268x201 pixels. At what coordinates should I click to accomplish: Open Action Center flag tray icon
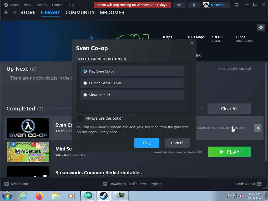coord(228,196)
